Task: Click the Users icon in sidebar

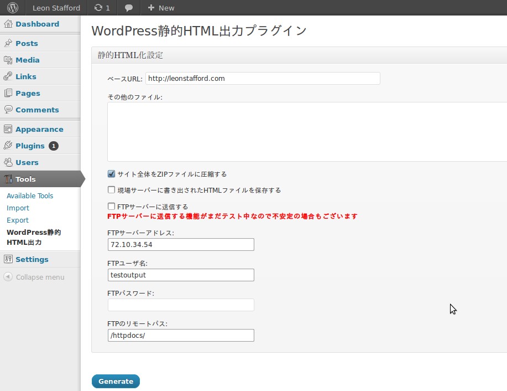Action: (8, 162)
